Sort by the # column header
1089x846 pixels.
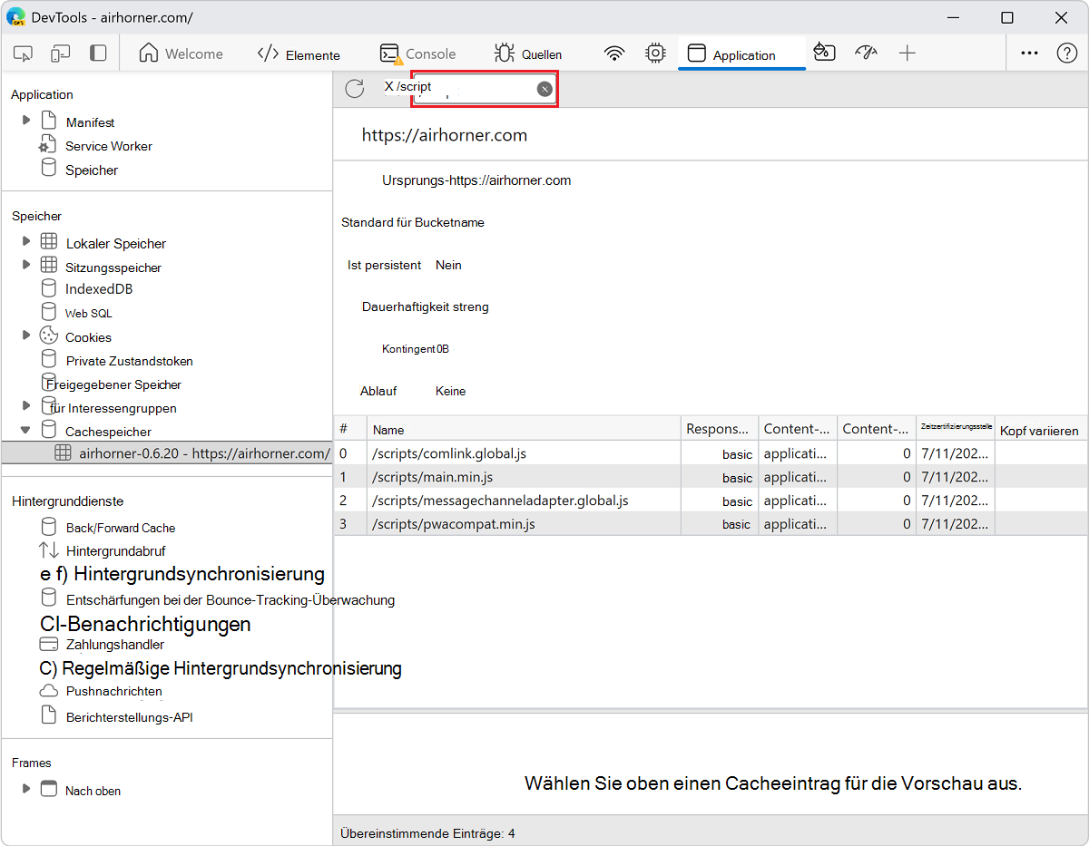[350, 429]
